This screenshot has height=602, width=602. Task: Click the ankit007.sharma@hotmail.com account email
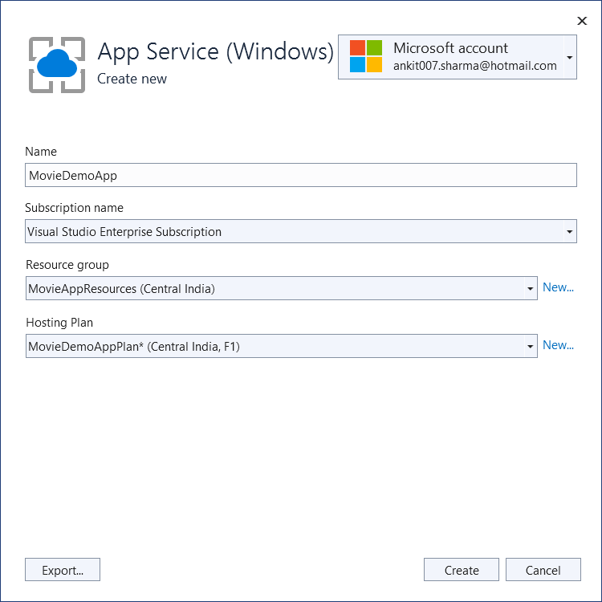(x=474, y=67)
